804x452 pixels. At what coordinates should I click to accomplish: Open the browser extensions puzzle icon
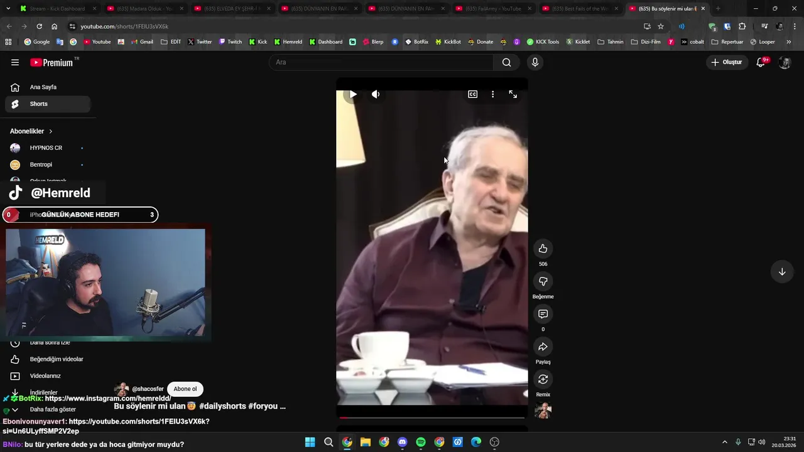[742, 26]
